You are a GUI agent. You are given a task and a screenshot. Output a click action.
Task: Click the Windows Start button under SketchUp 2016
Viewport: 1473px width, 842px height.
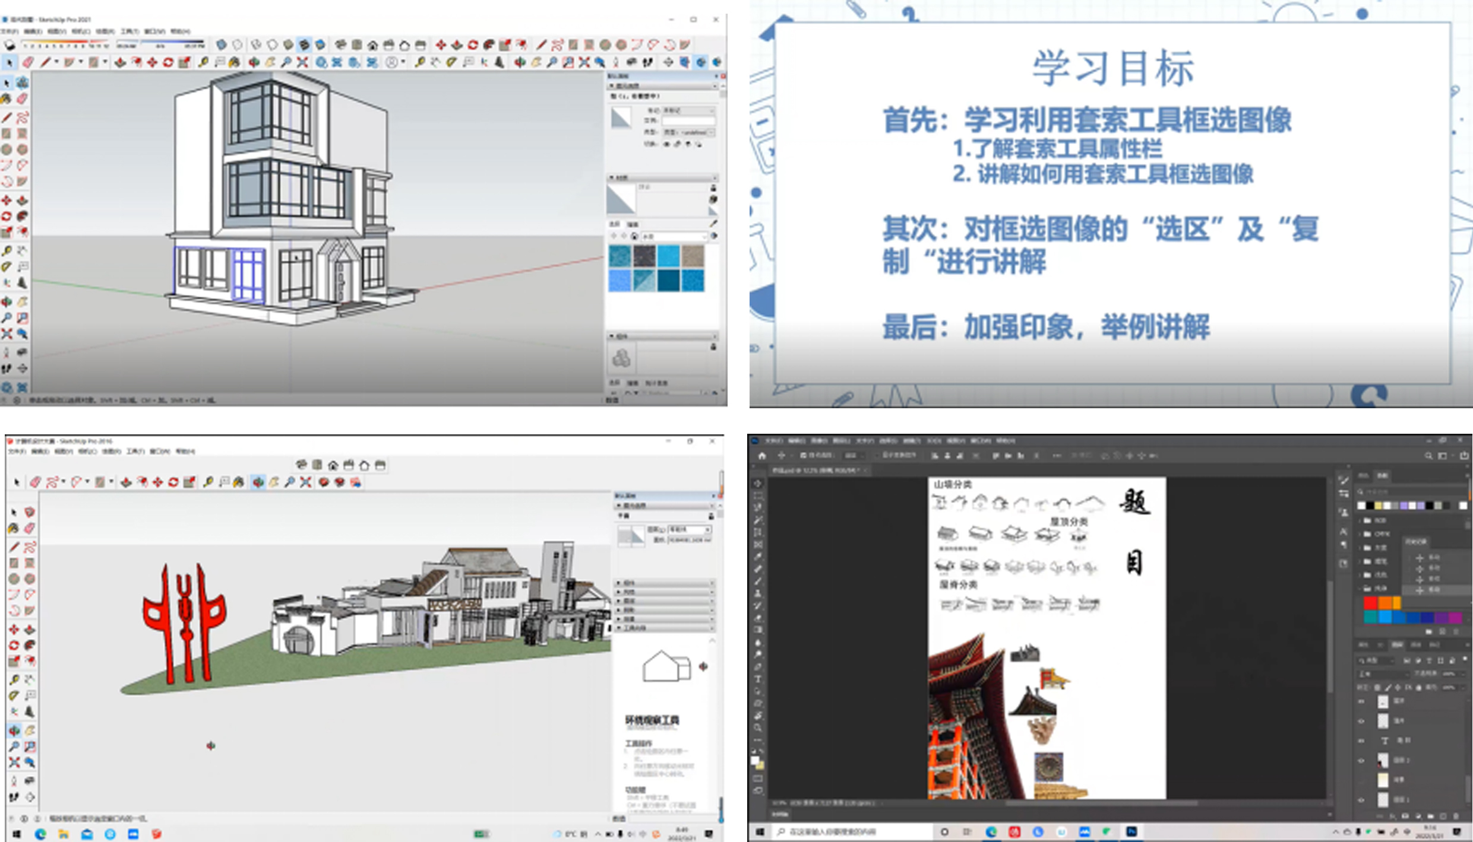click(x=17, y=834)
